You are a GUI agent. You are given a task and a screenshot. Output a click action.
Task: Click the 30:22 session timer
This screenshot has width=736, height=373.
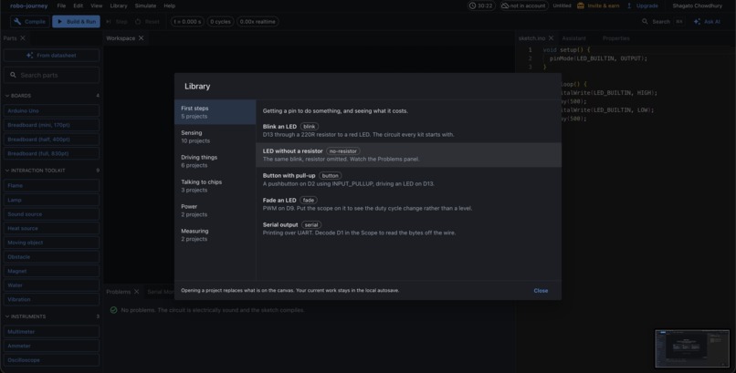pyautogui.click(x=481, y=5)
